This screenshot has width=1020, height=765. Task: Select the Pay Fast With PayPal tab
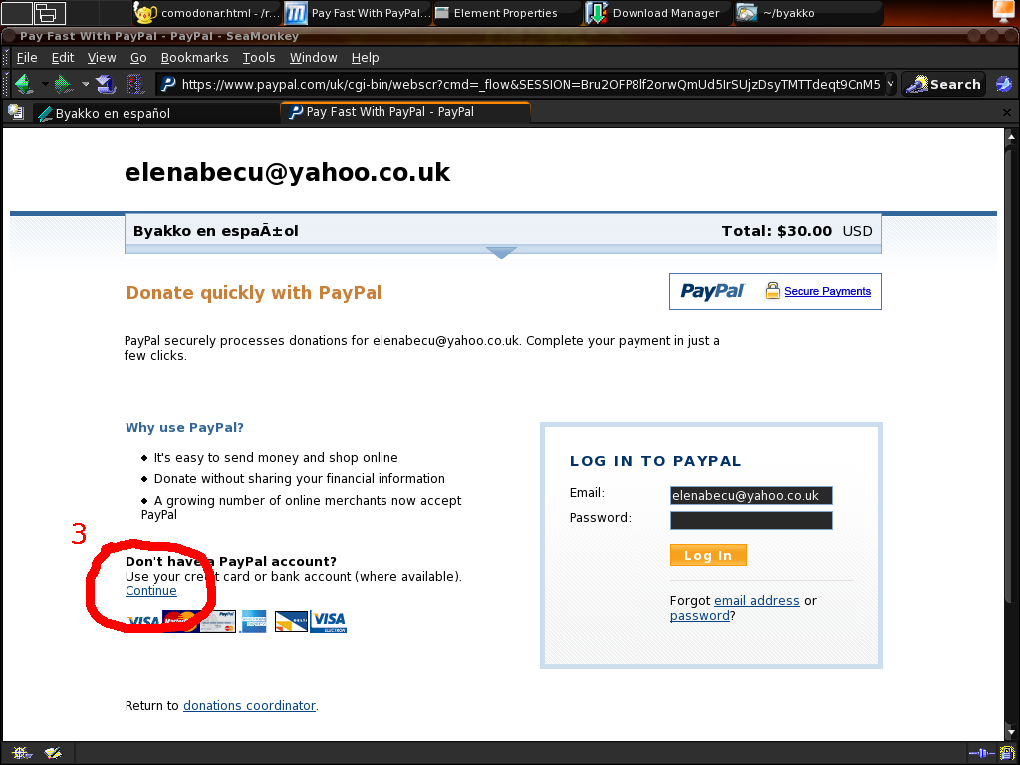pos(406,112)
